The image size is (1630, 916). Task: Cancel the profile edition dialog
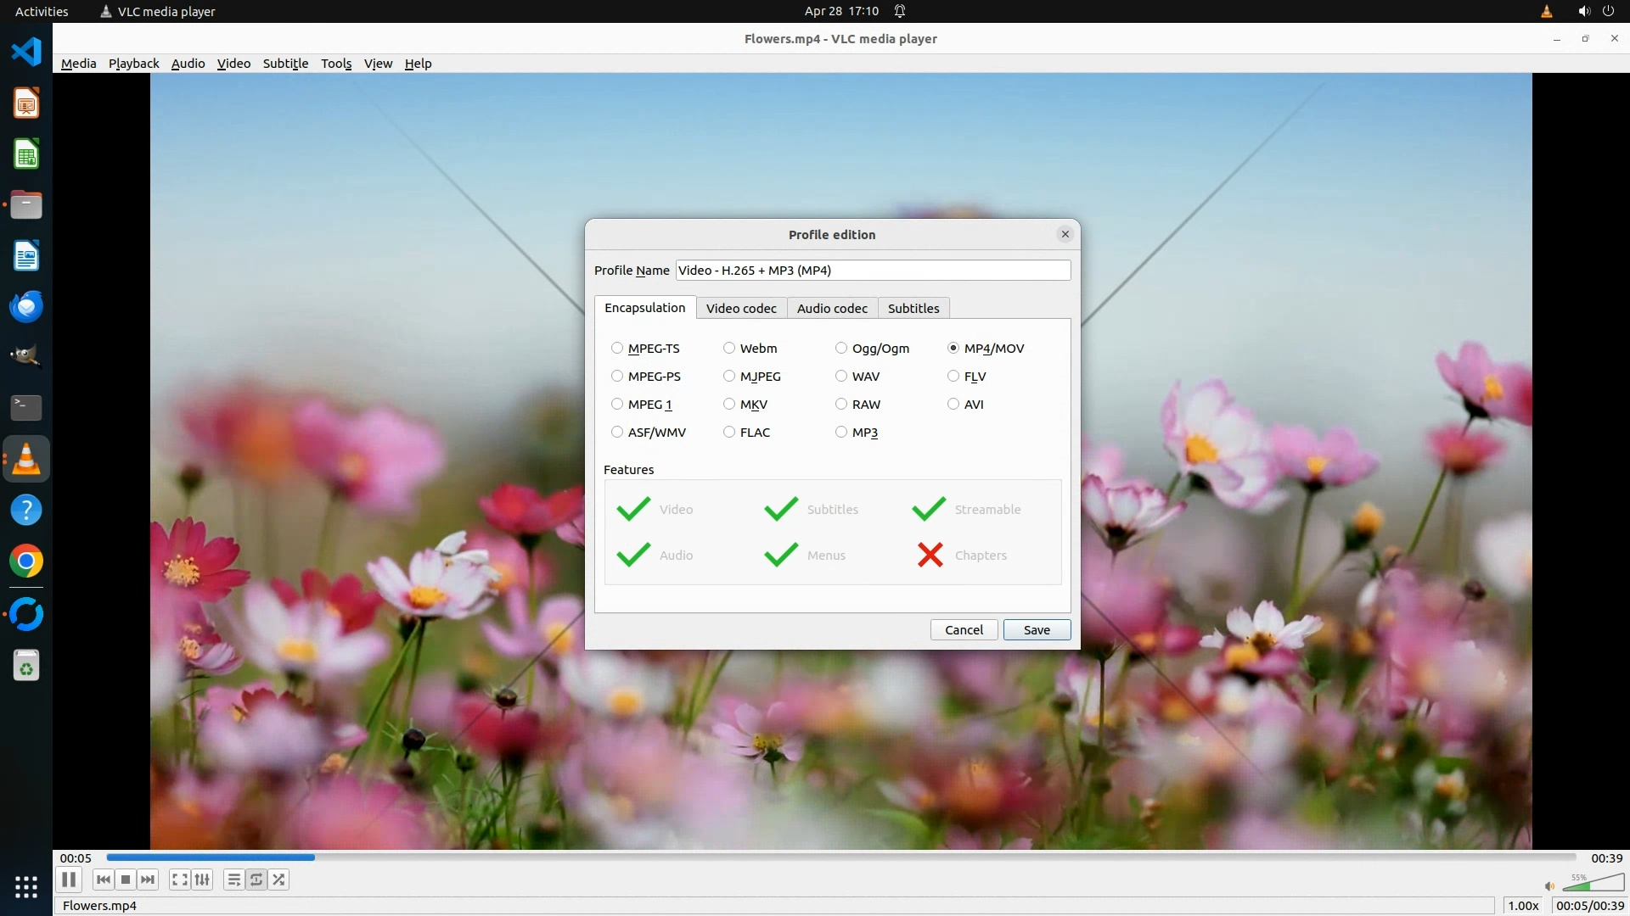(964, 630)
